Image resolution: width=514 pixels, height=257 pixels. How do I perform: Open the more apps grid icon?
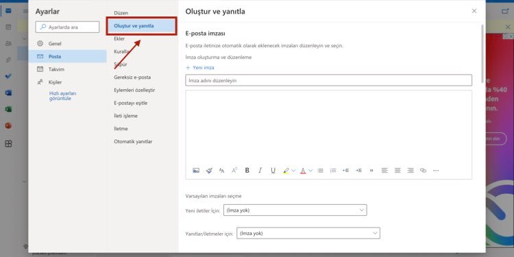click(8, 144)
